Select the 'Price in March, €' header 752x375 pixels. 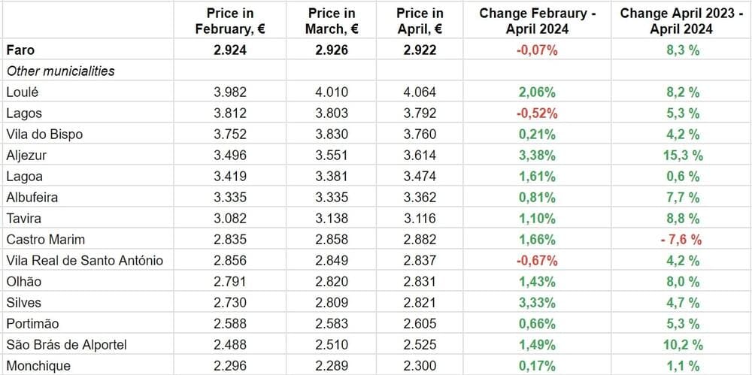pos(332,21)
